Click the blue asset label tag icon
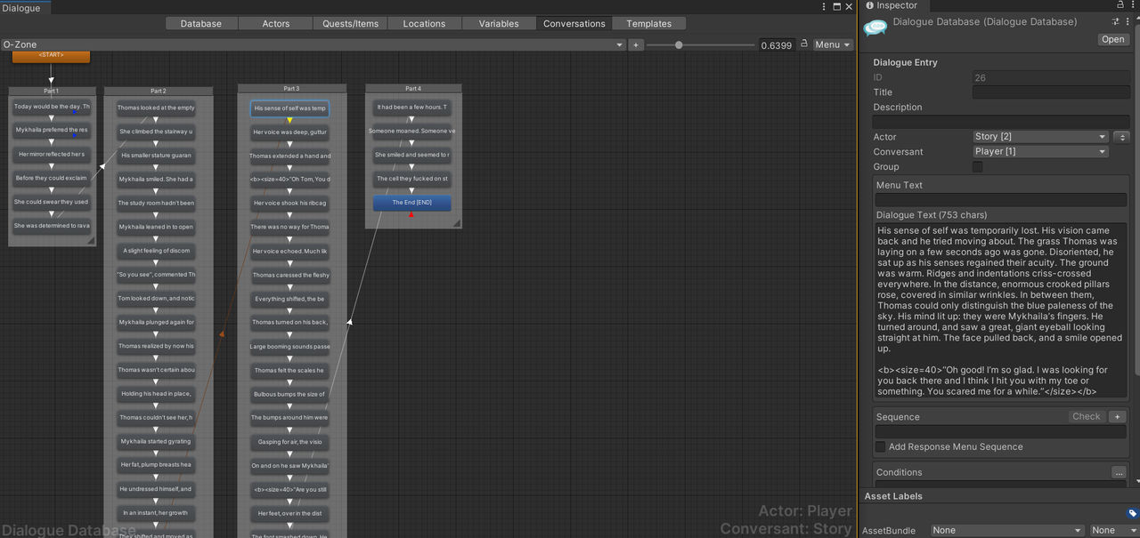The height and width of the screenshot is (538, 1140). coord(1132,513)
